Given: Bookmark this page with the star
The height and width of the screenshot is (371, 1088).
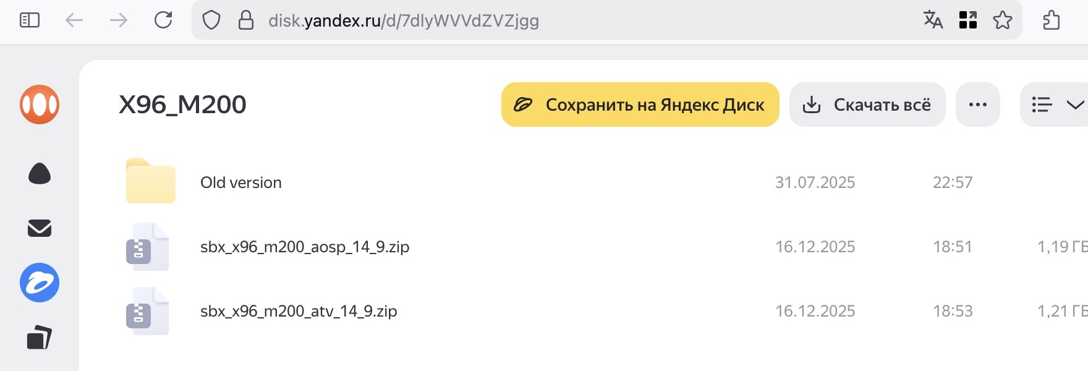Looking at the screenshot, I should (x=1002, y=20).
